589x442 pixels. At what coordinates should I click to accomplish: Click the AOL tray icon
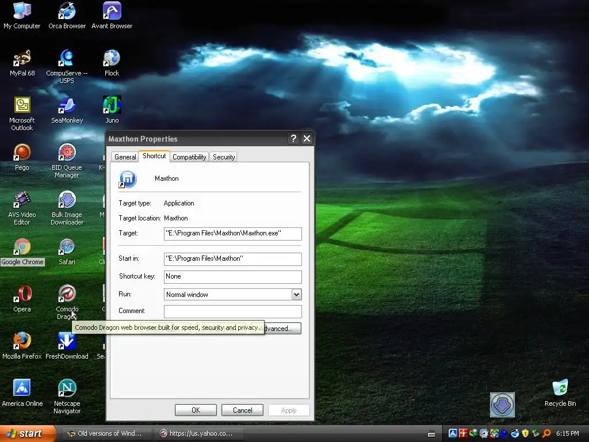pos(453,433)
